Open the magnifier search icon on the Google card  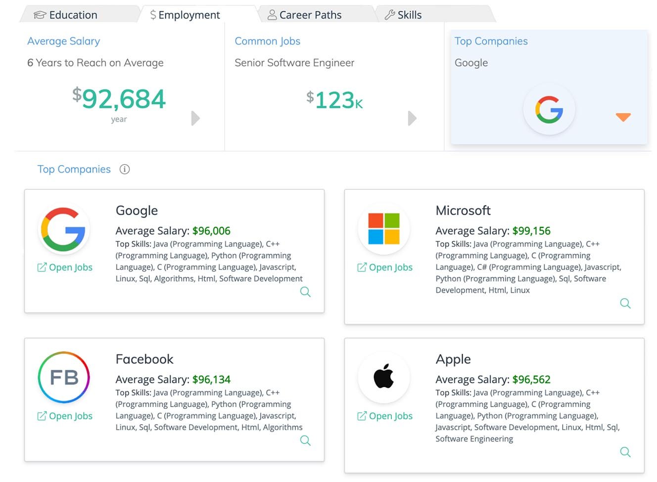pyautogui.click(x=305, y=292)
